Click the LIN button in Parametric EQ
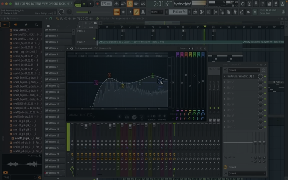This screenshot has height=180, width=288. coord(127,117)
